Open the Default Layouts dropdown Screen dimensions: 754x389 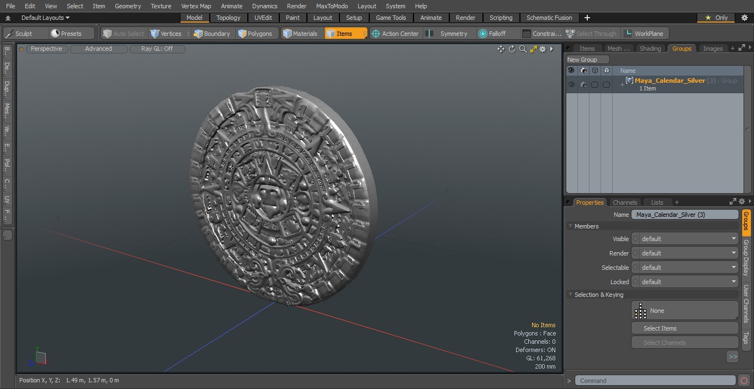[45, 18]
